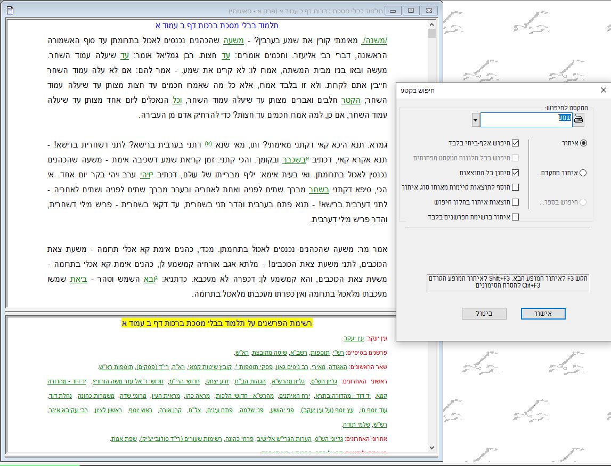Enable הוסף לתוצאות קיימות מאותו סוג איתור
The image size is (611, 466).
click(x=516, y=187)
